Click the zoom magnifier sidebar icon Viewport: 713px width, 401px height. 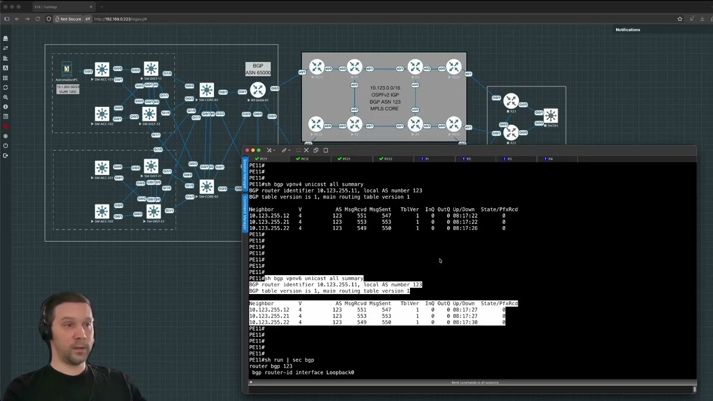pos(6,97)
